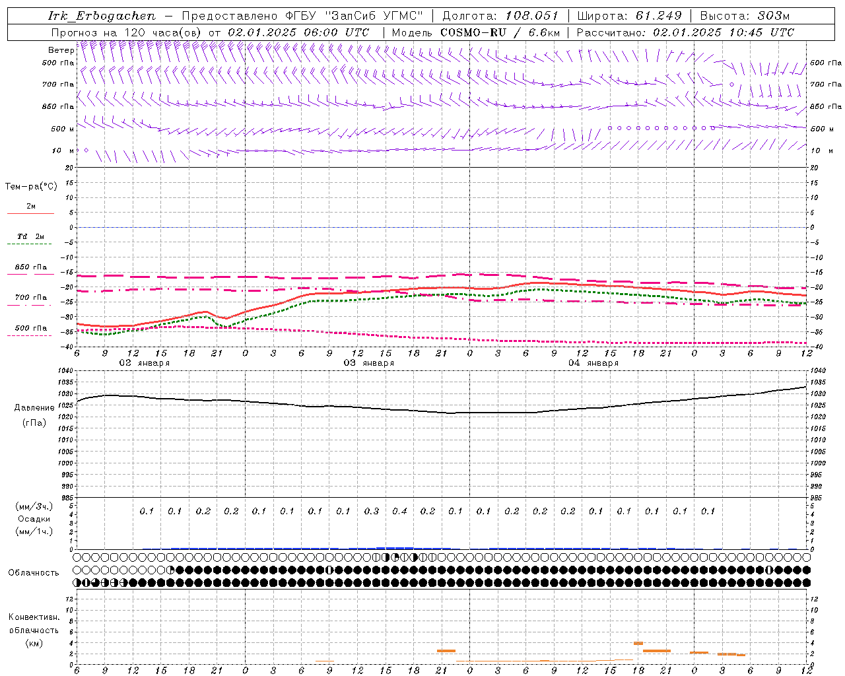Click the Конвективн. label of convective cloudiness
Screen dimensions: 845x676
(x=34, y=617)
